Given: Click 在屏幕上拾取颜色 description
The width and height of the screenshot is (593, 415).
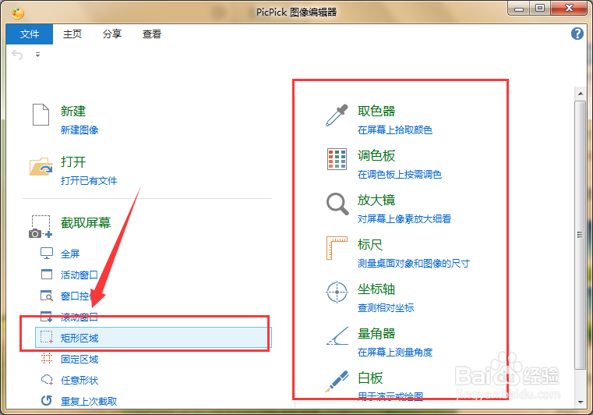Looking at the screenshot, I should point(395,129).
